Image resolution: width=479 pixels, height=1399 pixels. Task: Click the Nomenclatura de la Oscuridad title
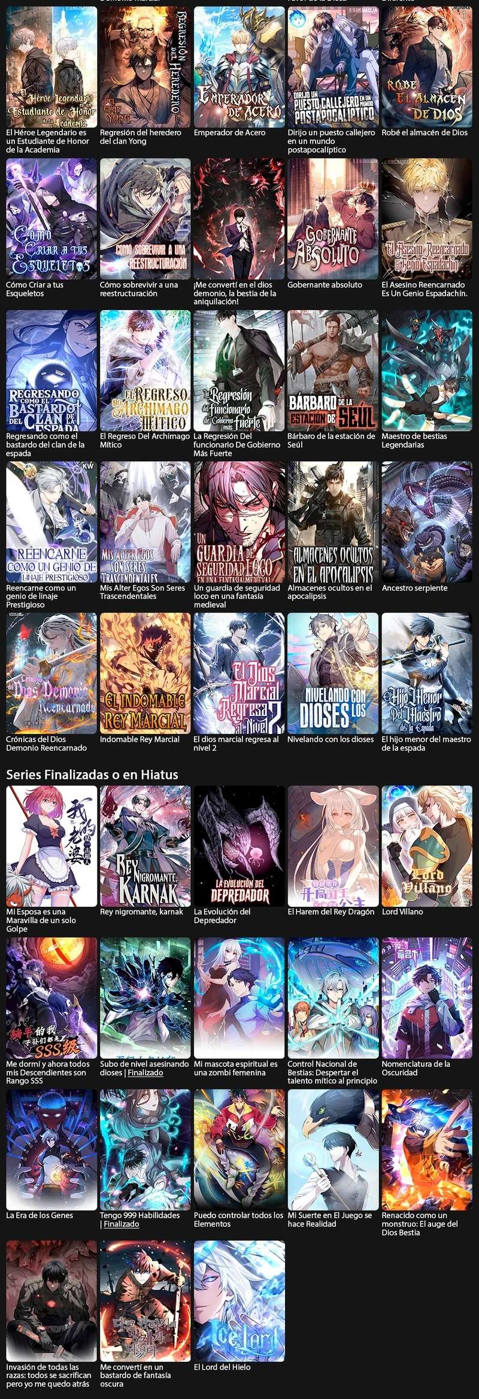click(x=416, y=1068)
